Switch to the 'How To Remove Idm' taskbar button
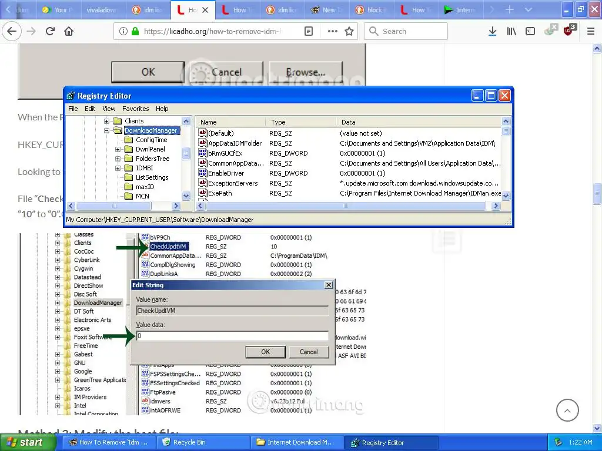 109,442
